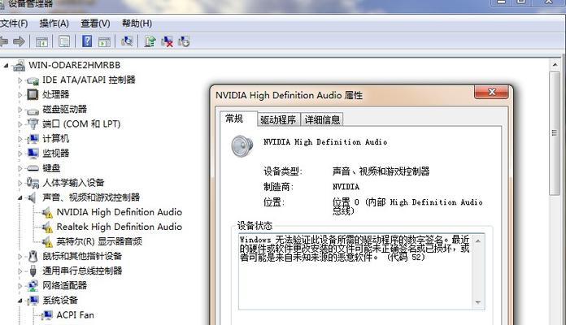Select the 英特尔(R) 显示器音频 device

(x=99, y=241)
